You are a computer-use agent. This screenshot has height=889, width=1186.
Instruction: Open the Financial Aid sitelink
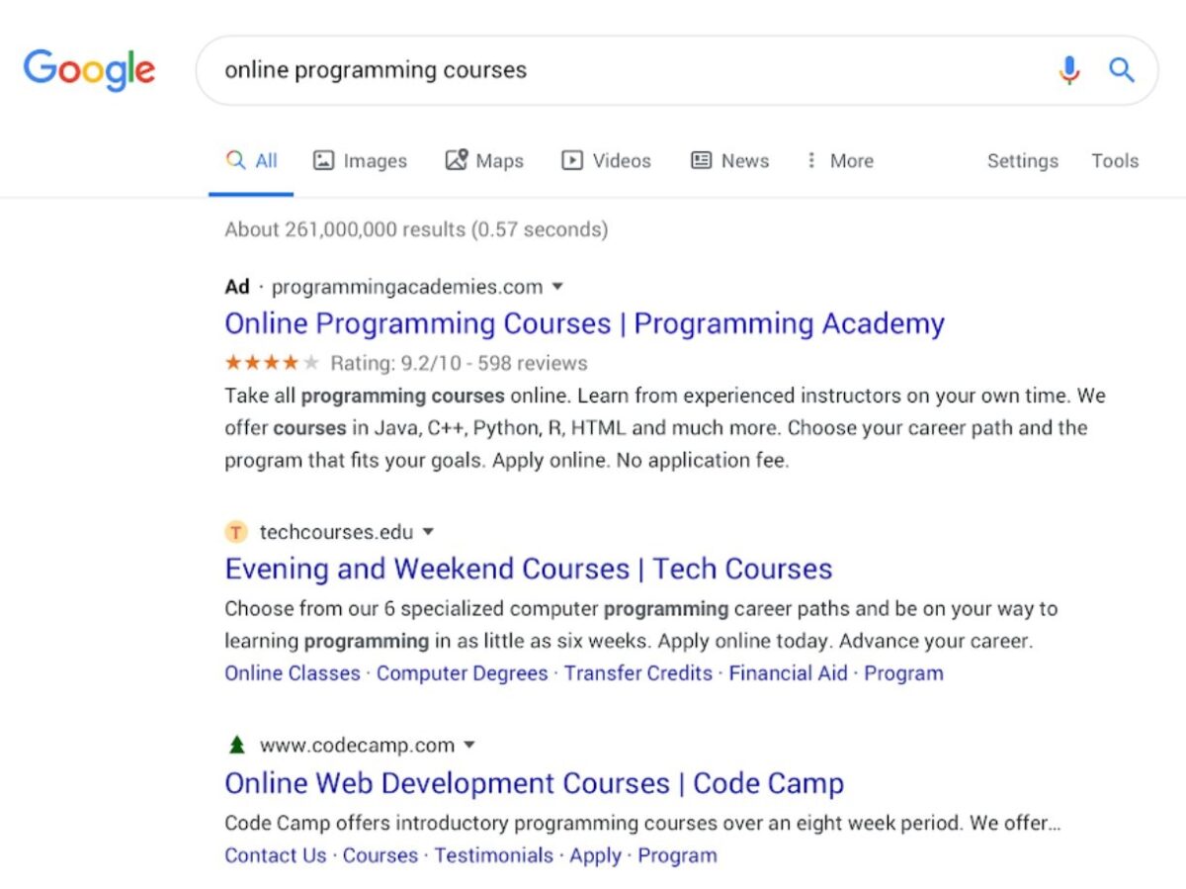[788, 673]
